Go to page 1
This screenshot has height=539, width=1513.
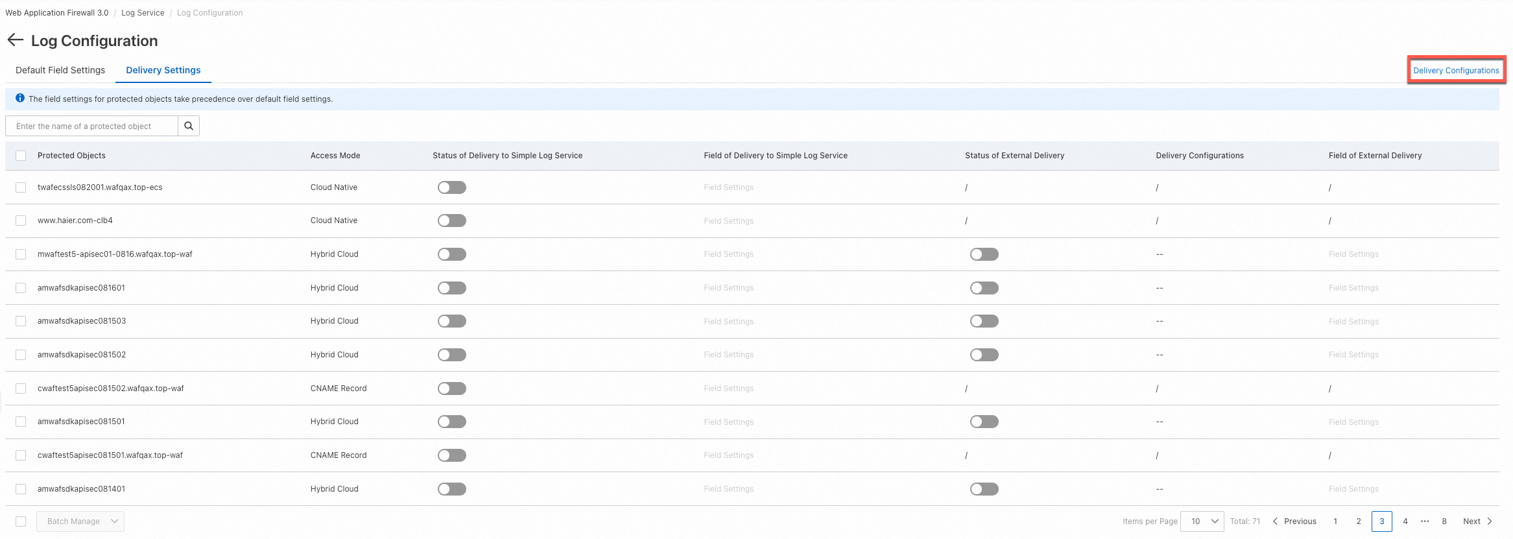click(x=1335, y=521)
